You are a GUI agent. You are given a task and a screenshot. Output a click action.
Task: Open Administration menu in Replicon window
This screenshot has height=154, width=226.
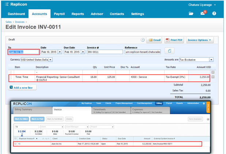(193, 103)
